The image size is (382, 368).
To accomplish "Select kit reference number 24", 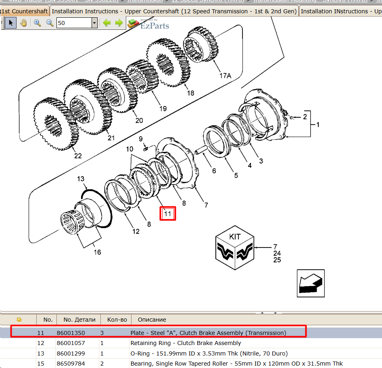I will (277, 254).
